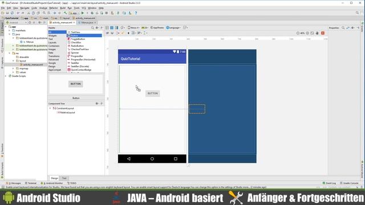365x205 pixels.
Task: Search Properties with magnifier icon
Action: pyautogui.click(x=343, y=28)
